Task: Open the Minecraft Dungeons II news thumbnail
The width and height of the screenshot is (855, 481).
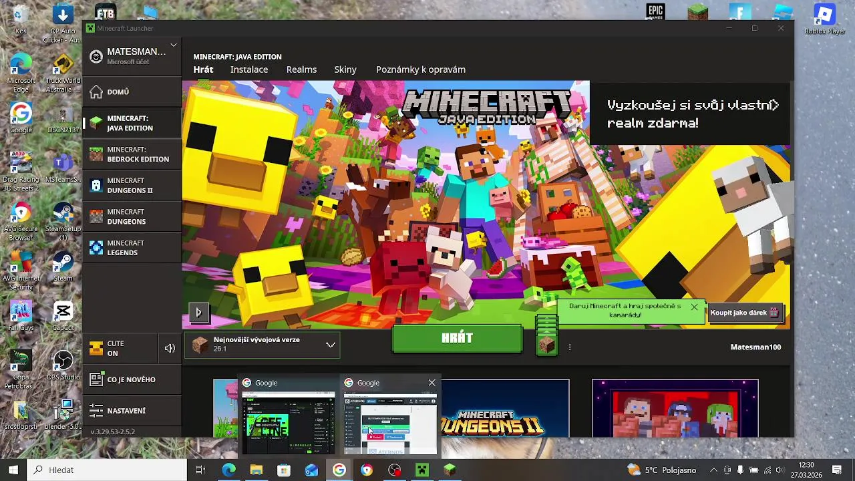Action: (x=505, y=408)
